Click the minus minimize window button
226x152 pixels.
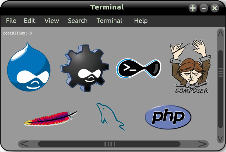[x=204, y=8]
